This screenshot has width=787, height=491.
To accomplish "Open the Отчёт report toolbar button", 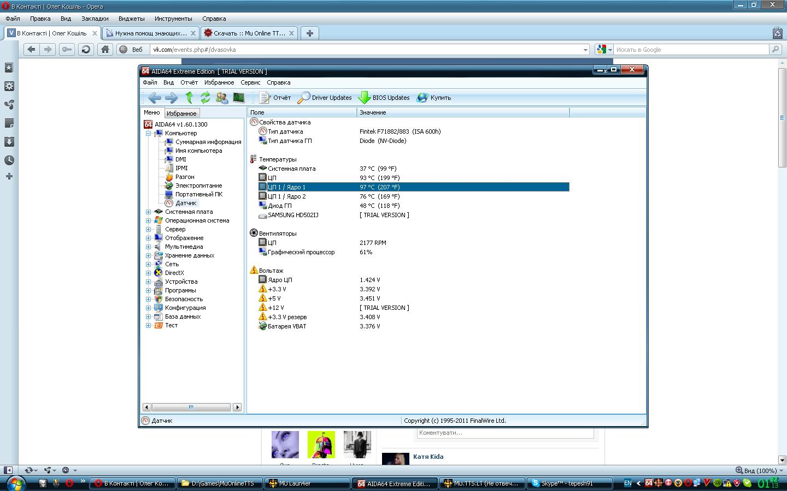I will coord(275,98).
